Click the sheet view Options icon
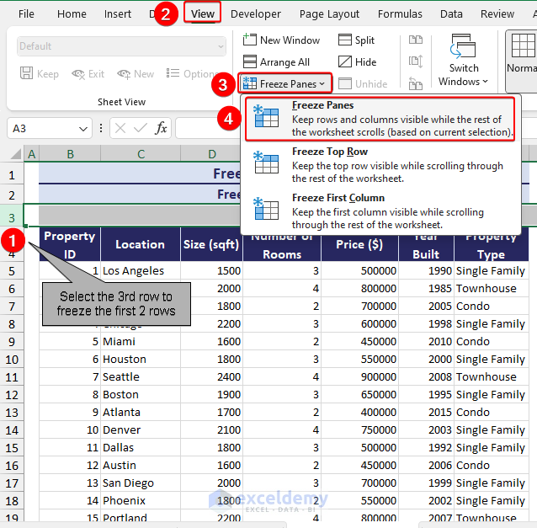This screenshot has height=528, width=537. 173,73
